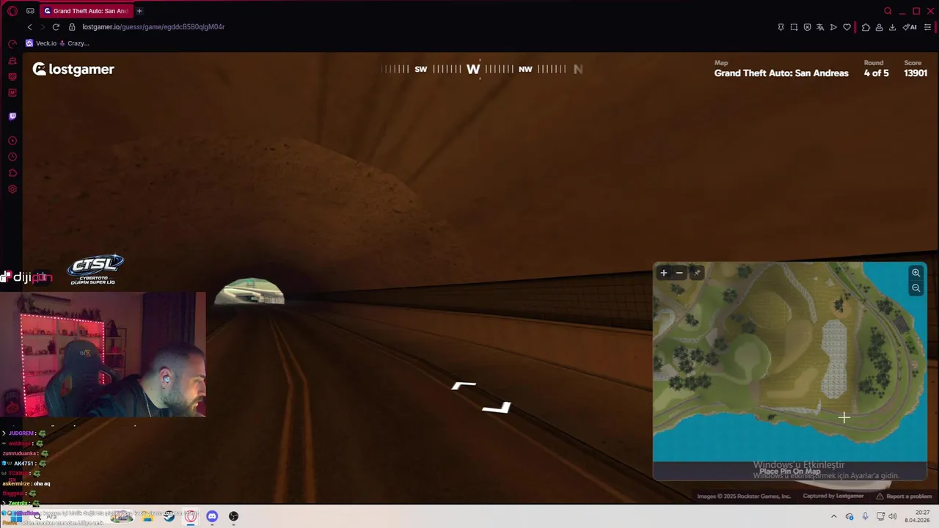Reload the lostgamer page
This screenshot has height=528, width=939.
pyautogui.click(x=56, y=27)
